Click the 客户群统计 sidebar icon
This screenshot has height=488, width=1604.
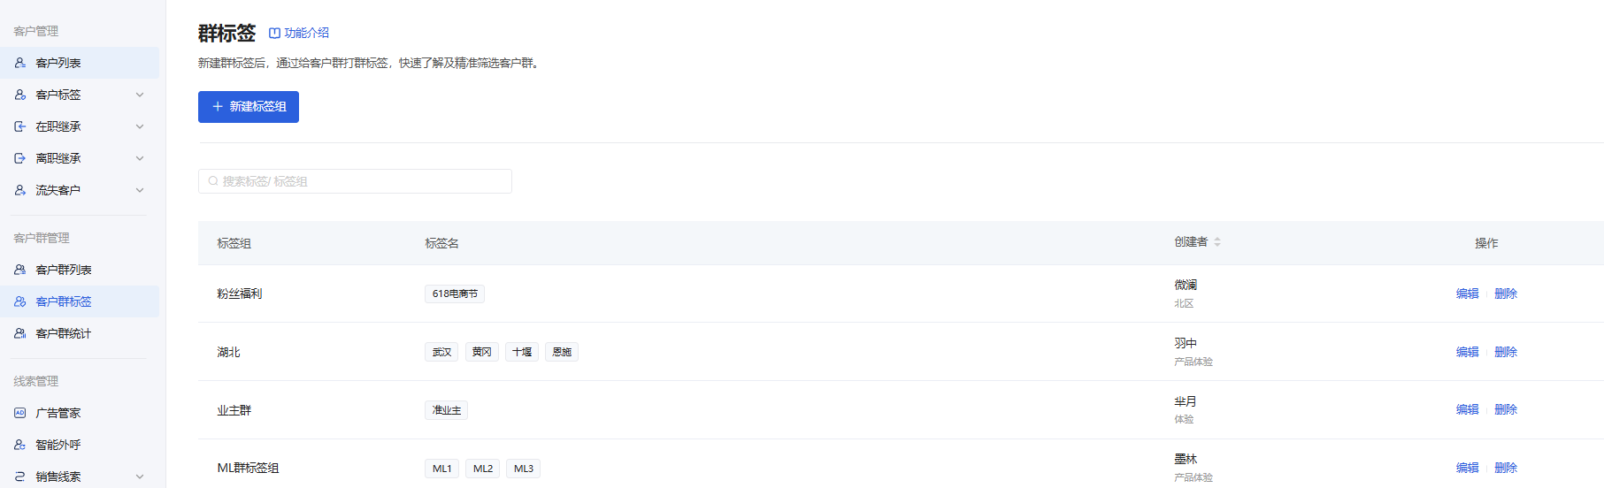click(x=20, y=333)
